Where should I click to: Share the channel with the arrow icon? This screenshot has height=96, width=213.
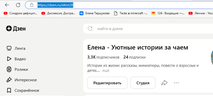pos(164,83)
